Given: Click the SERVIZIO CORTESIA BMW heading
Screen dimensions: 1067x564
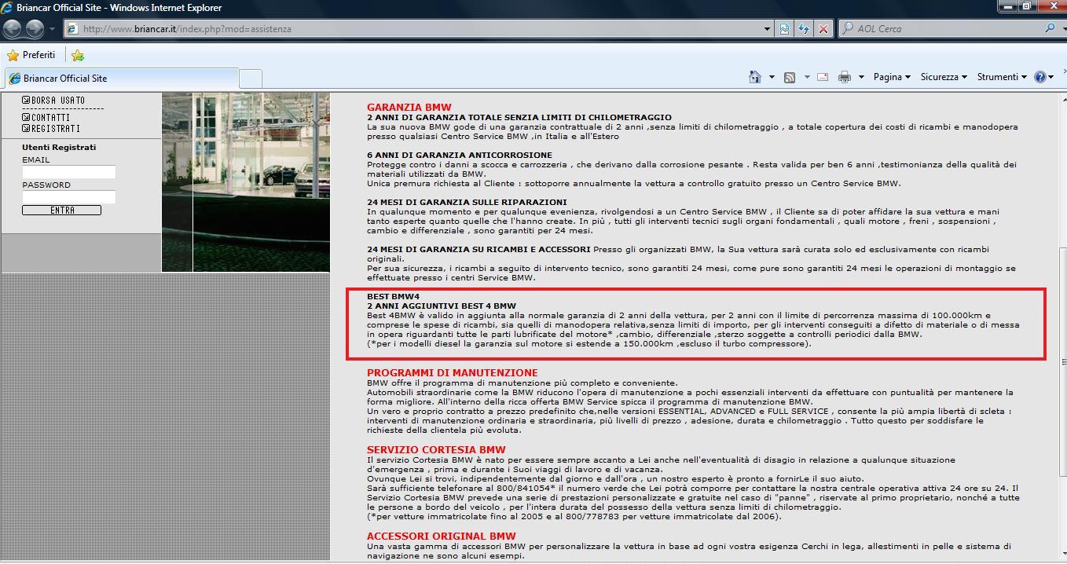Looking at the screenshot, I should 436,449.
